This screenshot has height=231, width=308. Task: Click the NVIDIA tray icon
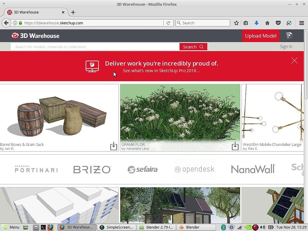[x=248, y=227]
